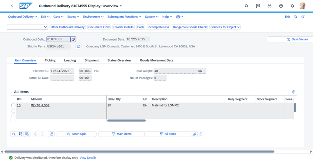Viewport: 313px width, 162px height.
Task: Open the user profile avatar
Action: [x=303, y=6]
